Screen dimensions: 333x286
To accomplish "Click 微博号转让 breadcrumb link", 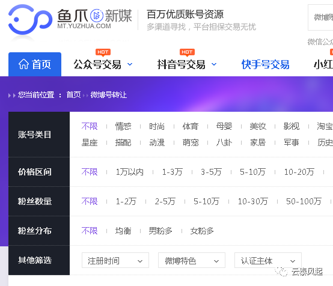I will (x=109, y=95).
